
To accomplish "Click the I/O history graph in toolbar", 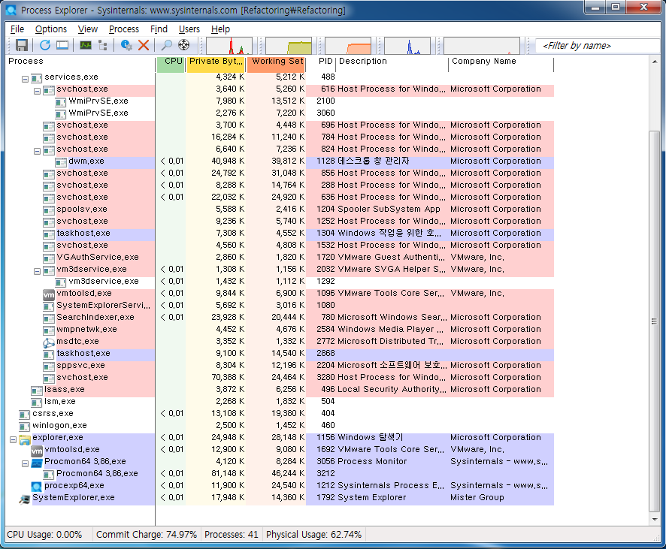I will 407,46.
